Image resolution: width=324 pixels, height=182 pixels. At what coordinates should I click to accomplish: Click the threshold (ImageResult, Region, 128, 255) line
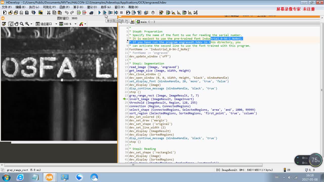point(163,103)
